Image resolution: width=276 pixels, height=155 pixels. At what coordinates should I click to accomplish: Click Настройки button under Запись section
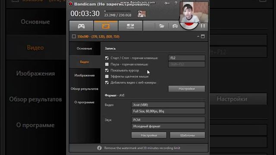(x=187, y=89)
